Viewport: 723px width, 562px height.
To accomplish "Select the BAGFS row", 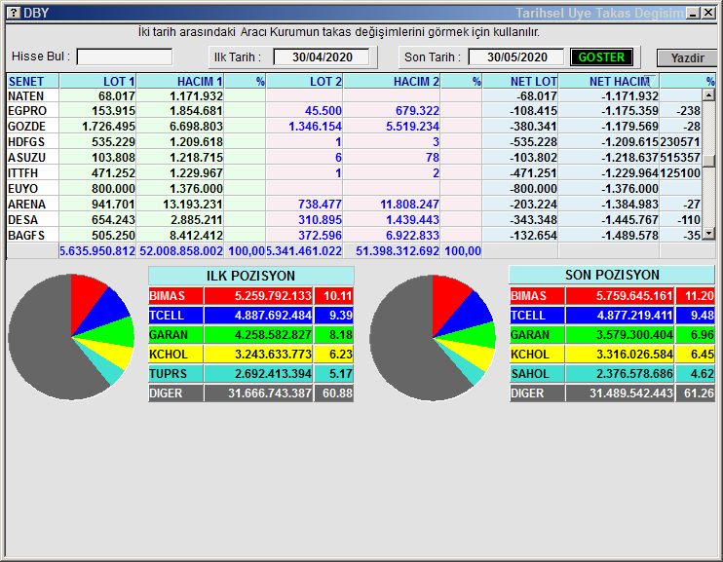I will pos(354,235).
